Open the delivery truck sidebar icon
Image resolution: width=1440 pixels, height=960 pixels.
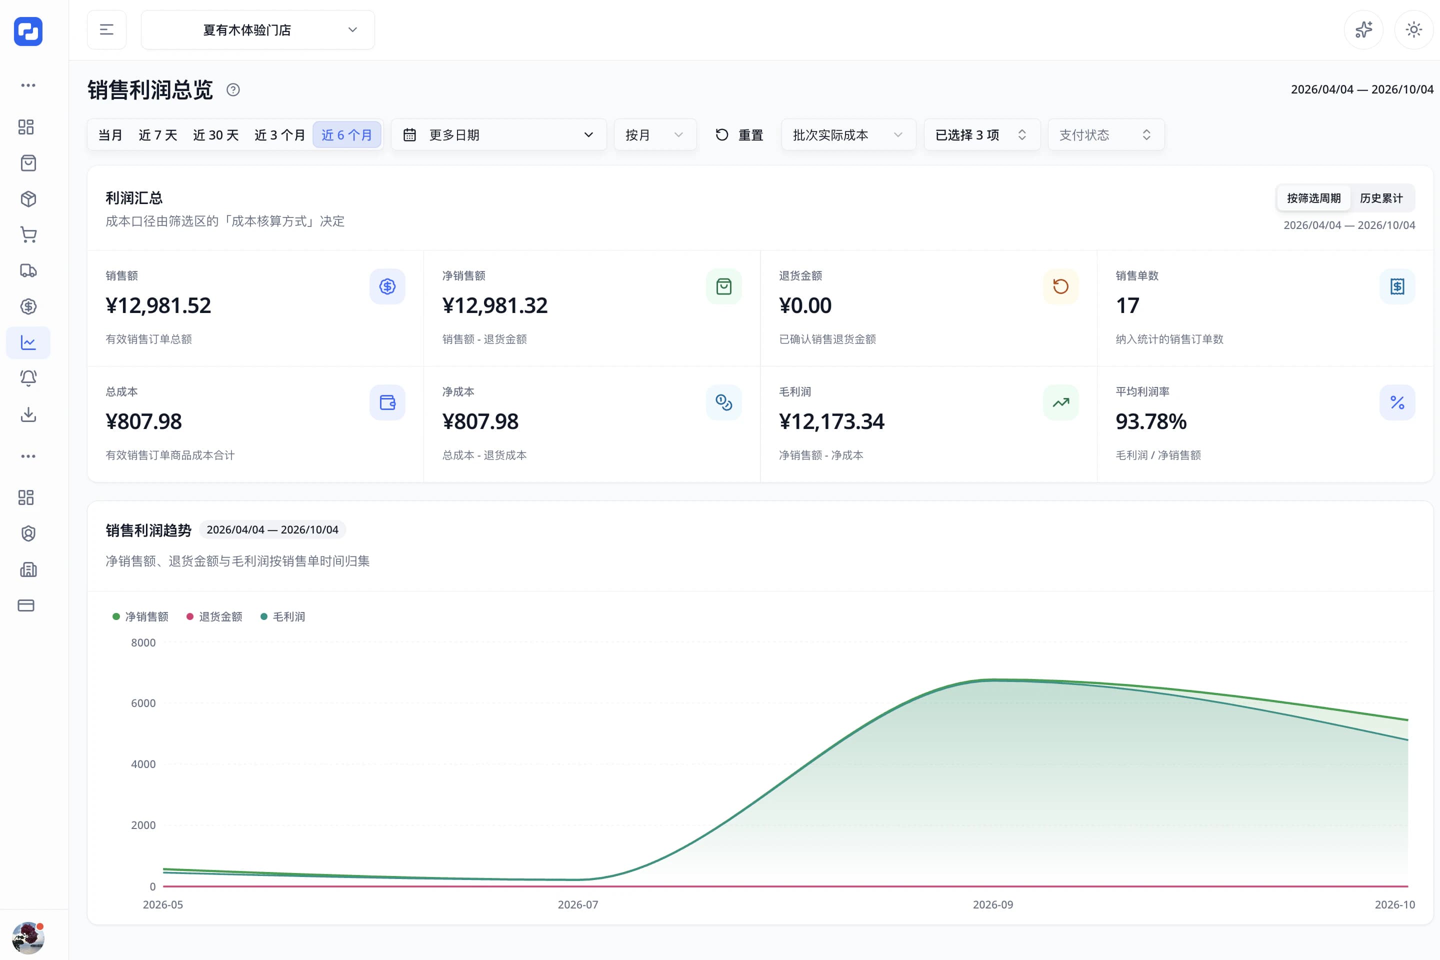click(x=28, y=270)
